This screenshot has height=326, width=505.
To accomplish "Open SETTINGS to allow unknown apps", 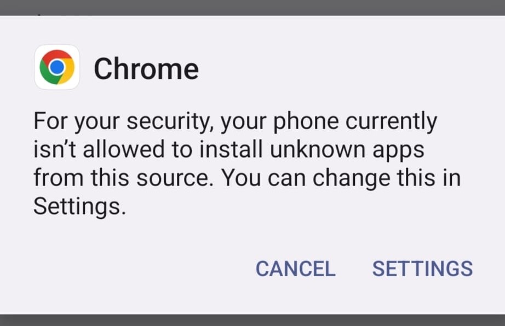I will [422, 269].
